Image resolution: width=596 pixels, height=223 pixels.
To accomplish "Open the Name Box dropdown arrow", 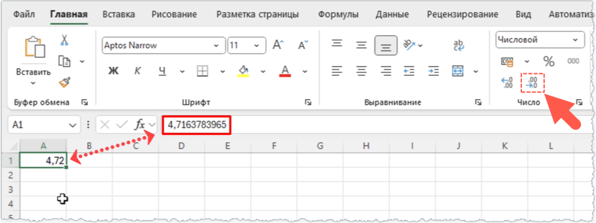I will [x=72, y=125].
